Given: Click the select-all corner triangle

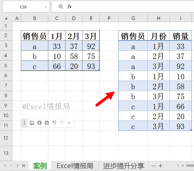Looking at the screenshot, I should 6,19.
